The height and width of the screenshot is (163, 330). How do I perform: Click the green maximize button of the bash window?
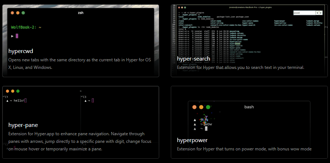[208, 107]
